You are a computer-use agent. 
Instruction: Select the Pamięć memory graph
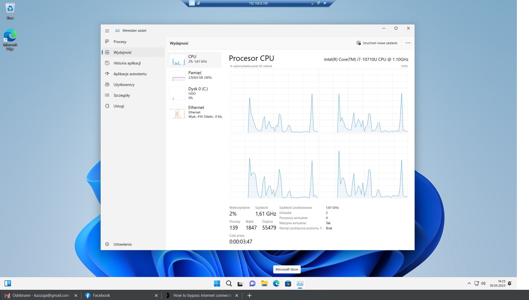coord(194,75)
